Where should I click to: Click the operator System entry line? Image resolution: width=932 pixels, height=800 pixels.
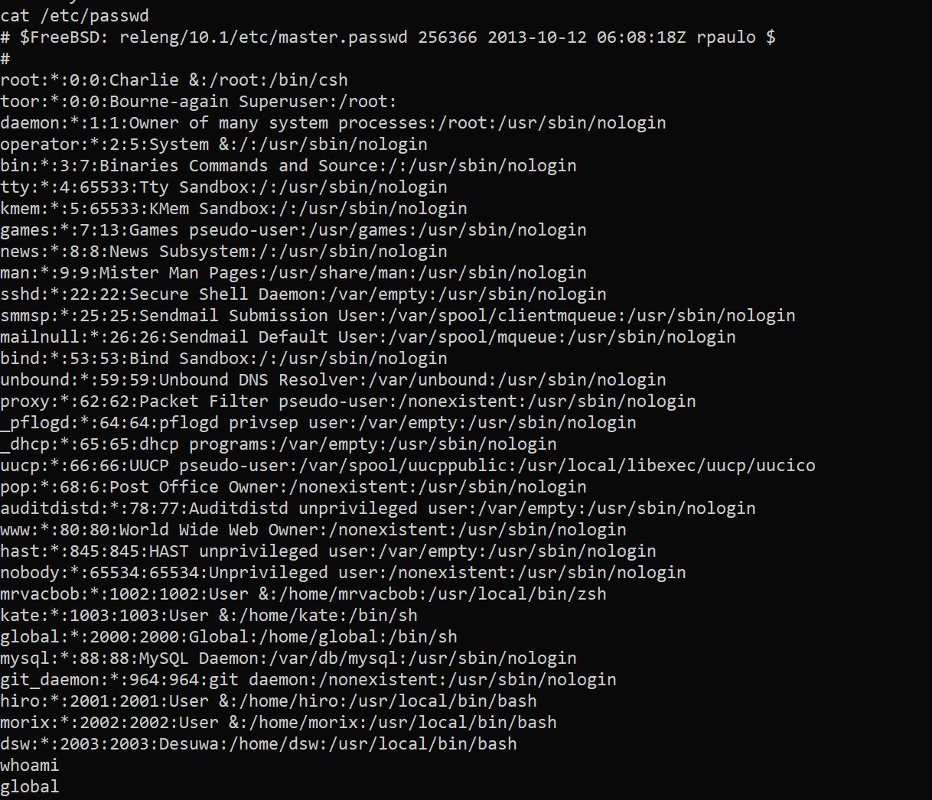click(x=213, y=144)
